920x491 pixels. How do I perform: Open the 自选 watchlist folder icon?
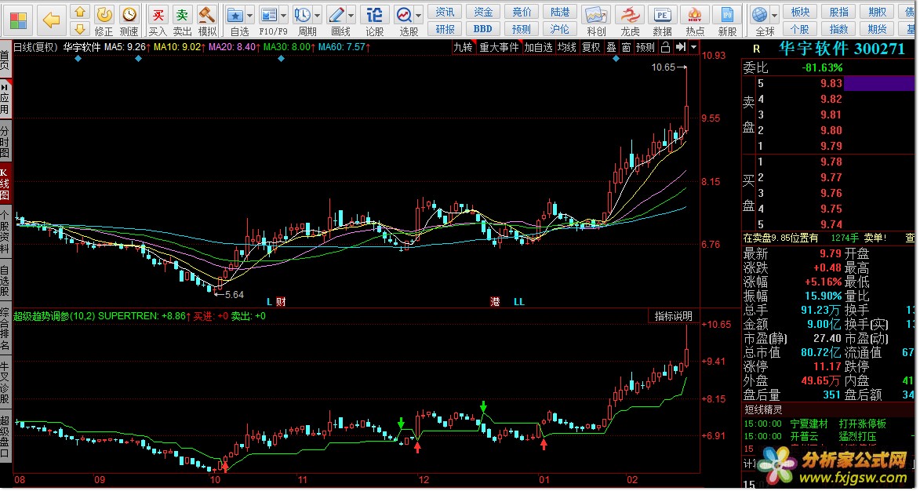tap(235, 15)
